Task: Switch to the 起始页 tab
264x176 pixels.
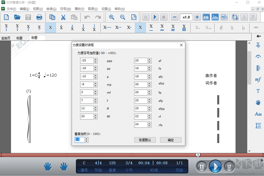Action: [6, 38]
